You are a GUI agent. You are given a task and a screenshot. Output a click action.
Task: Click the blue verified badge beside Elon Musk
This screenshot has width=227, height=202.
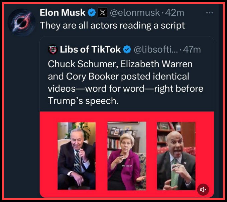point(91,13)
